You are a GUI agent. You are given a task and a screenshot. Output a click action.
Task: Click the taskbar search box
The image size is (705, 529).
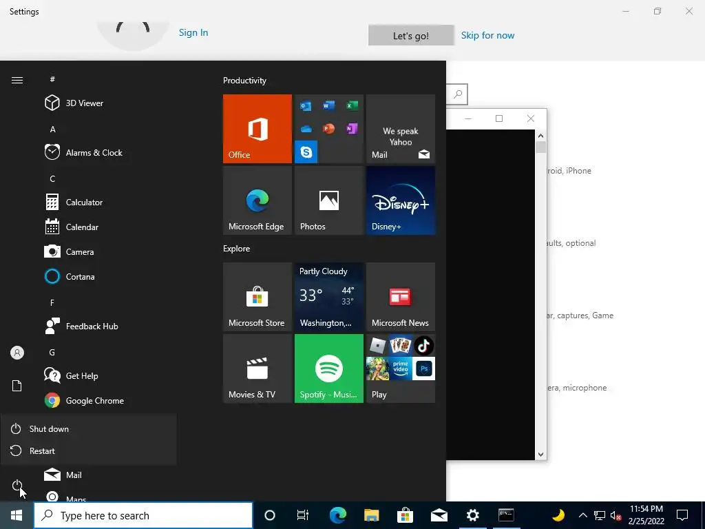tap(143, 515)
